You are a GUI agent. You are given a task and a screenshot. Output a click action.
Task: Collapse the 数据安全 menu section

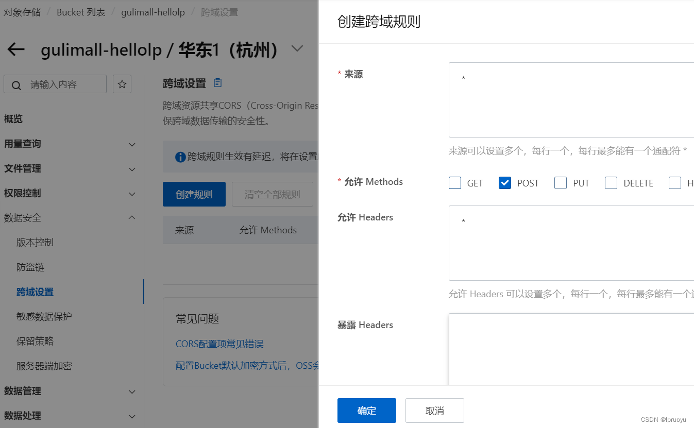[x=132, y=218]
